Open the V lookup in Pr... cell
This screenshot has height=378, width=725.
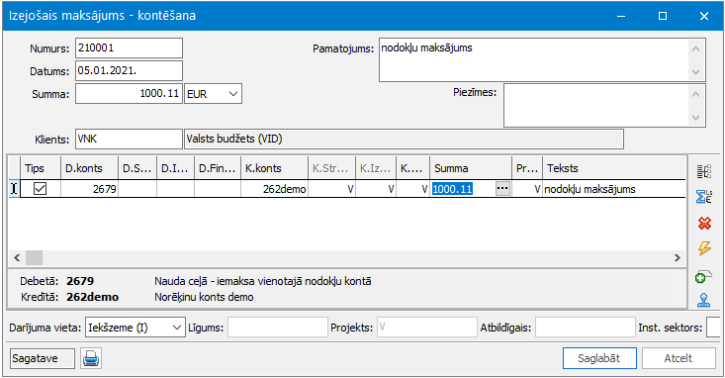(x=537, y=189)
